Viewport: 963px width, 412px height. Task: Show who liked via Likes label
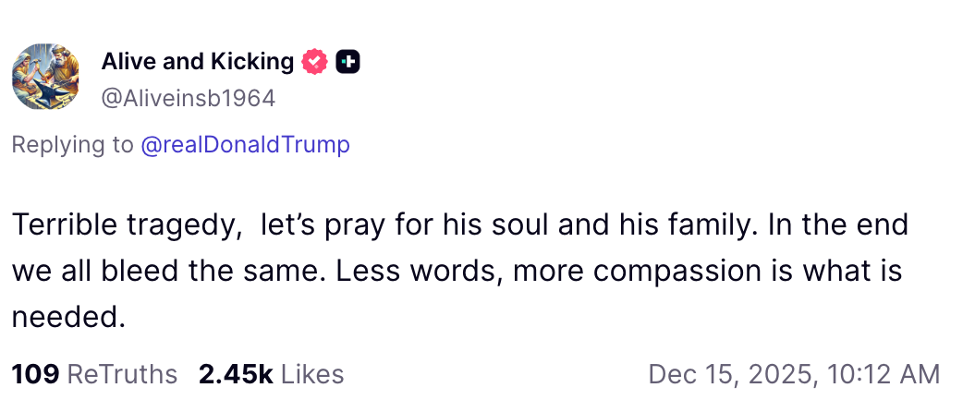[x=312, y=374]
